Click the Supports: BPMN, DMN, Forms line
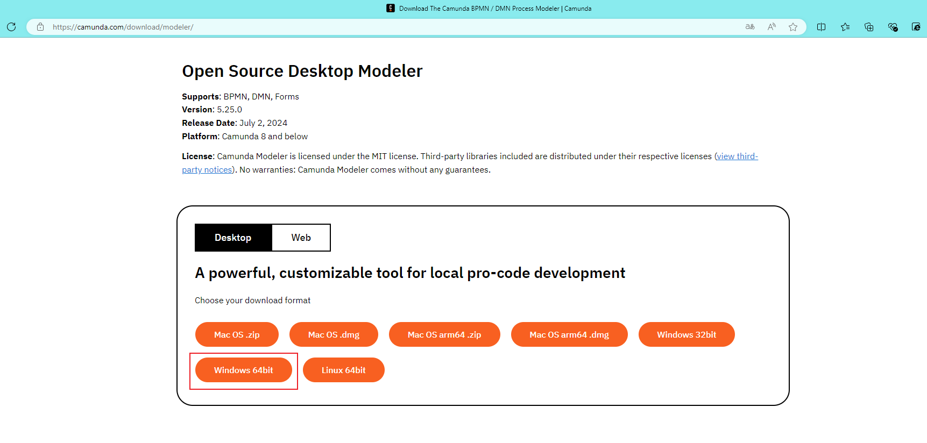Image resolution: width=927 pixels, height=443 pixels. click(240, 97)
